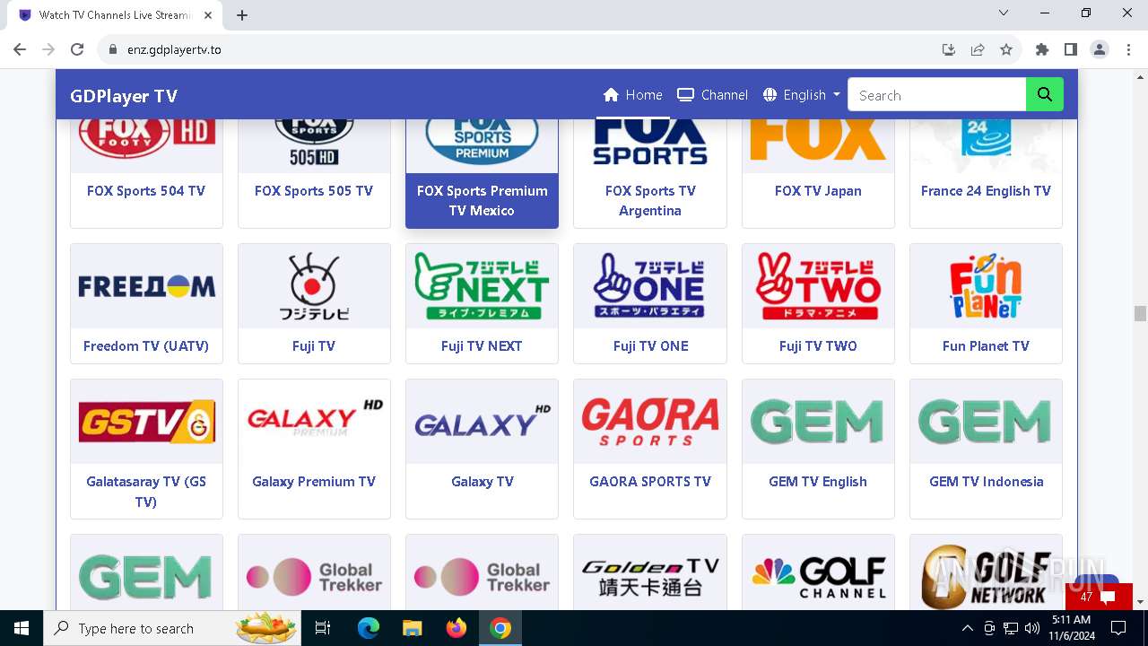Open the Extensions puzzle icon
Viewport: 1148px width, 646px height.
pos(1042,49)
